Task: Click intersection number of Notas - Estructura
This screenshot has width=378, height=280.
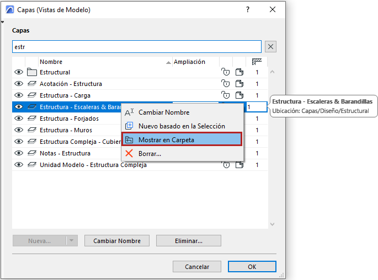Action: pyautogui.click(x=257, y=153)
